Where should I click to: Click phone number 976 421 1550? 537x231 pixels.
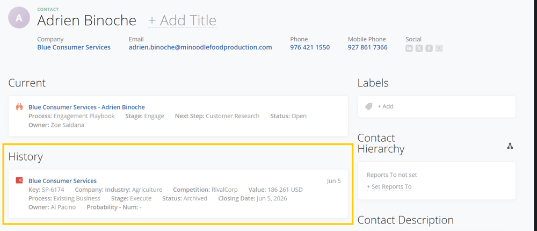310,47
